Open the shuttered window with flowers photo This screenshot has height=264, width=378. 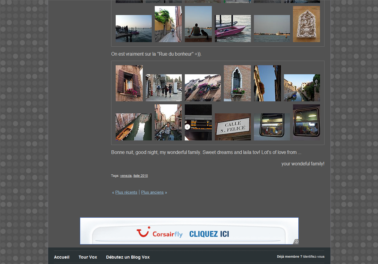(129, 83)
